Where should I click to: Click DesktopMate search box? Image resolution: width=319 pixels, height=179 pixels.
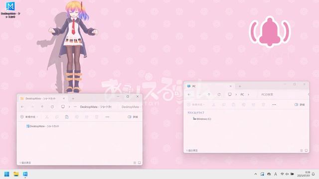[131, 107]
